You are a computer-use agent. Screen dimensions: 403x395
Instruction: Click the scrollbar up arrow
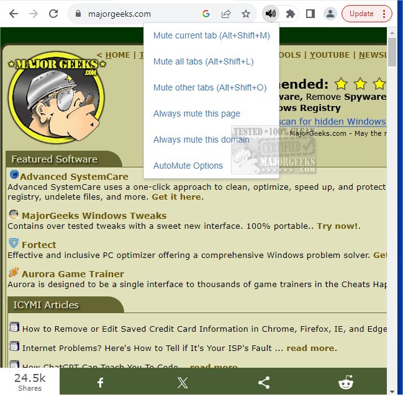click(x=392, y=33)
